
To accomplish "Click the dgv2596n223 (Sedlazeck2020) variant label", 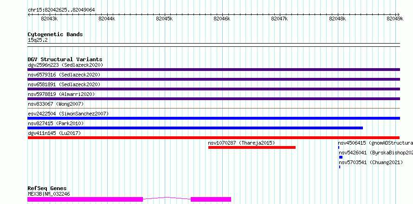I will (65, 65).
